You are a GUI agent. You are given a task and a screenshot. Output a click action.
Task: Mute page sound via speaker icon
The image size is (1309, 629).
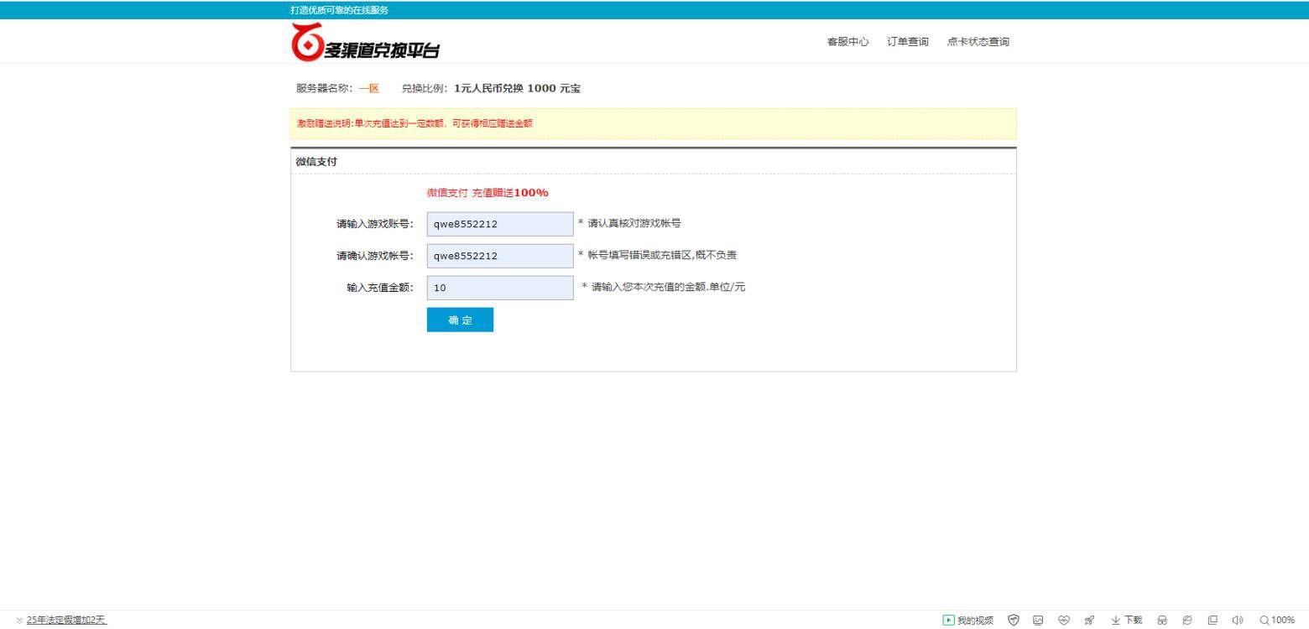1237,621
